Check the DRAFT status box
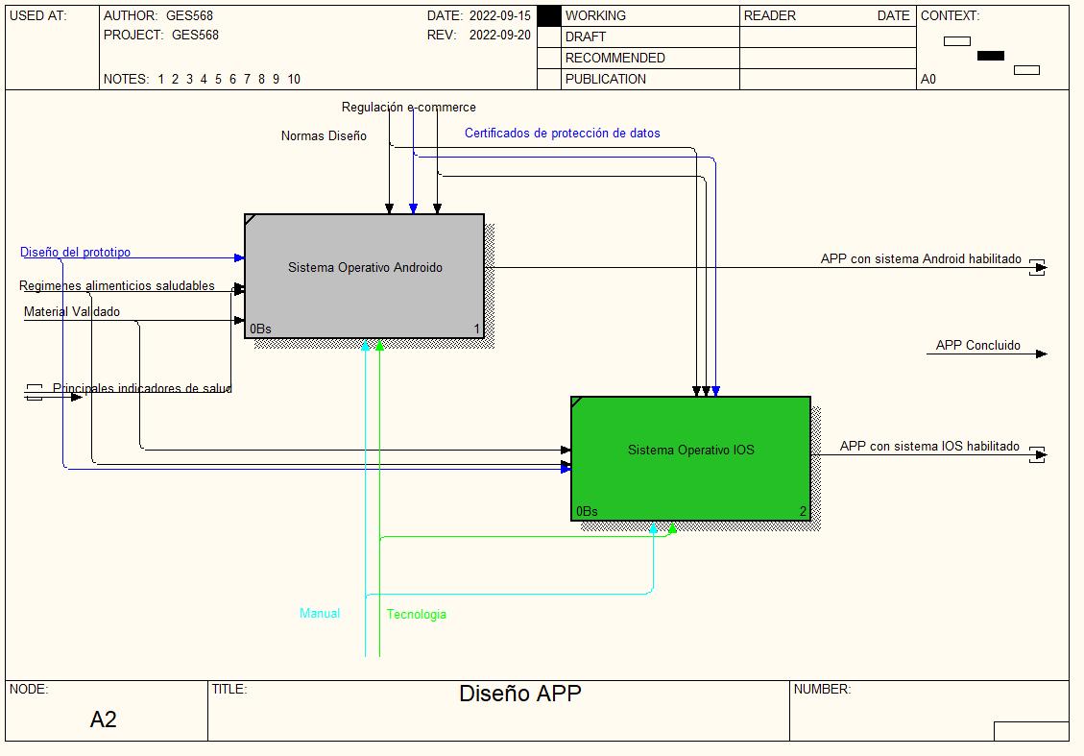This screenshot has width=1084, height=756. [x=548, y=37]
